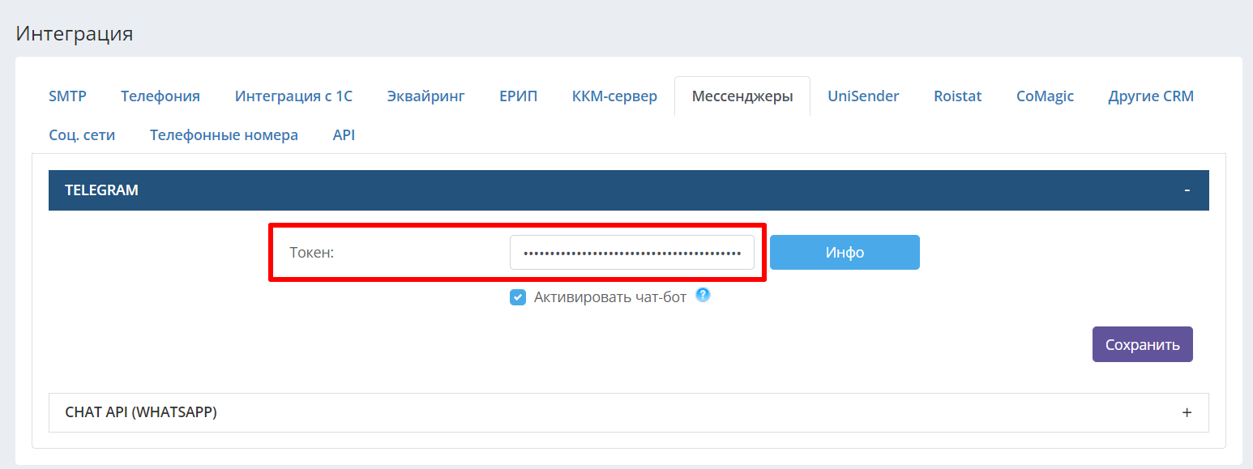Switch to the Соц. сети tab
Viewport: 1253px width, 469px height.
pyautogui.click(x=82, y=134)
